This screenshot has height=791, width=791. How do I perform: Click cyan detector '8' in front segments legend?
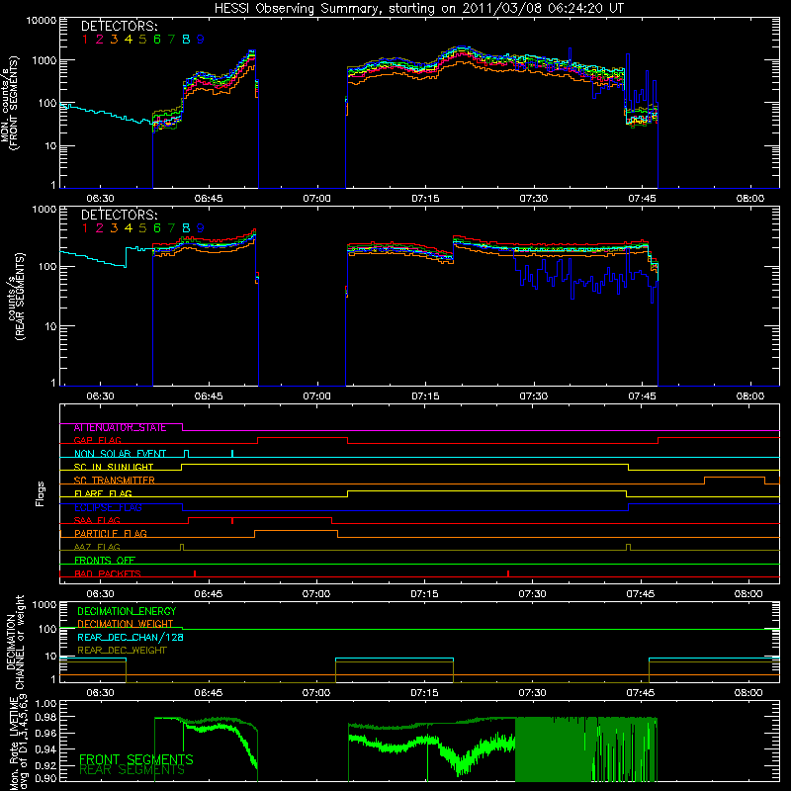coord(186,40)
